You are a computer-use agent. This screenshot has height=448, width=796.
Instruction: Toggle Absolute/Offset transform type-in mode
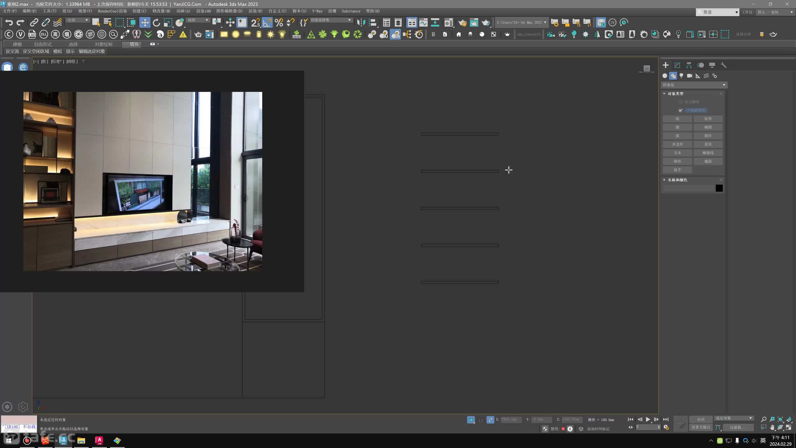[490, 420]
